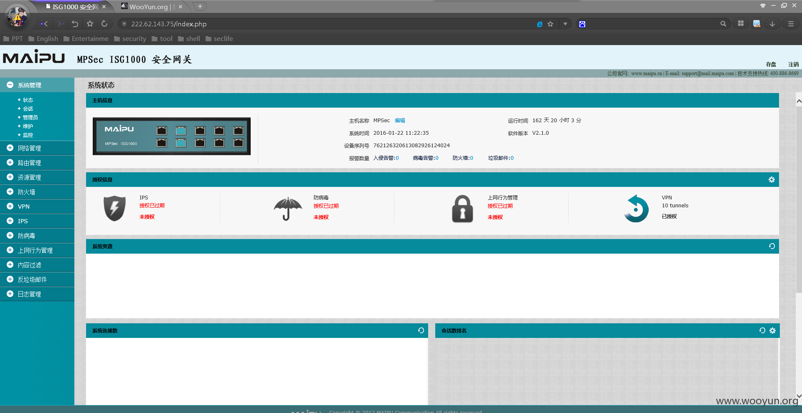This screenshot has width=802, height=413.
Task: Open settings gear in 授权信息 panel header
Action: [x=772, y=180]
